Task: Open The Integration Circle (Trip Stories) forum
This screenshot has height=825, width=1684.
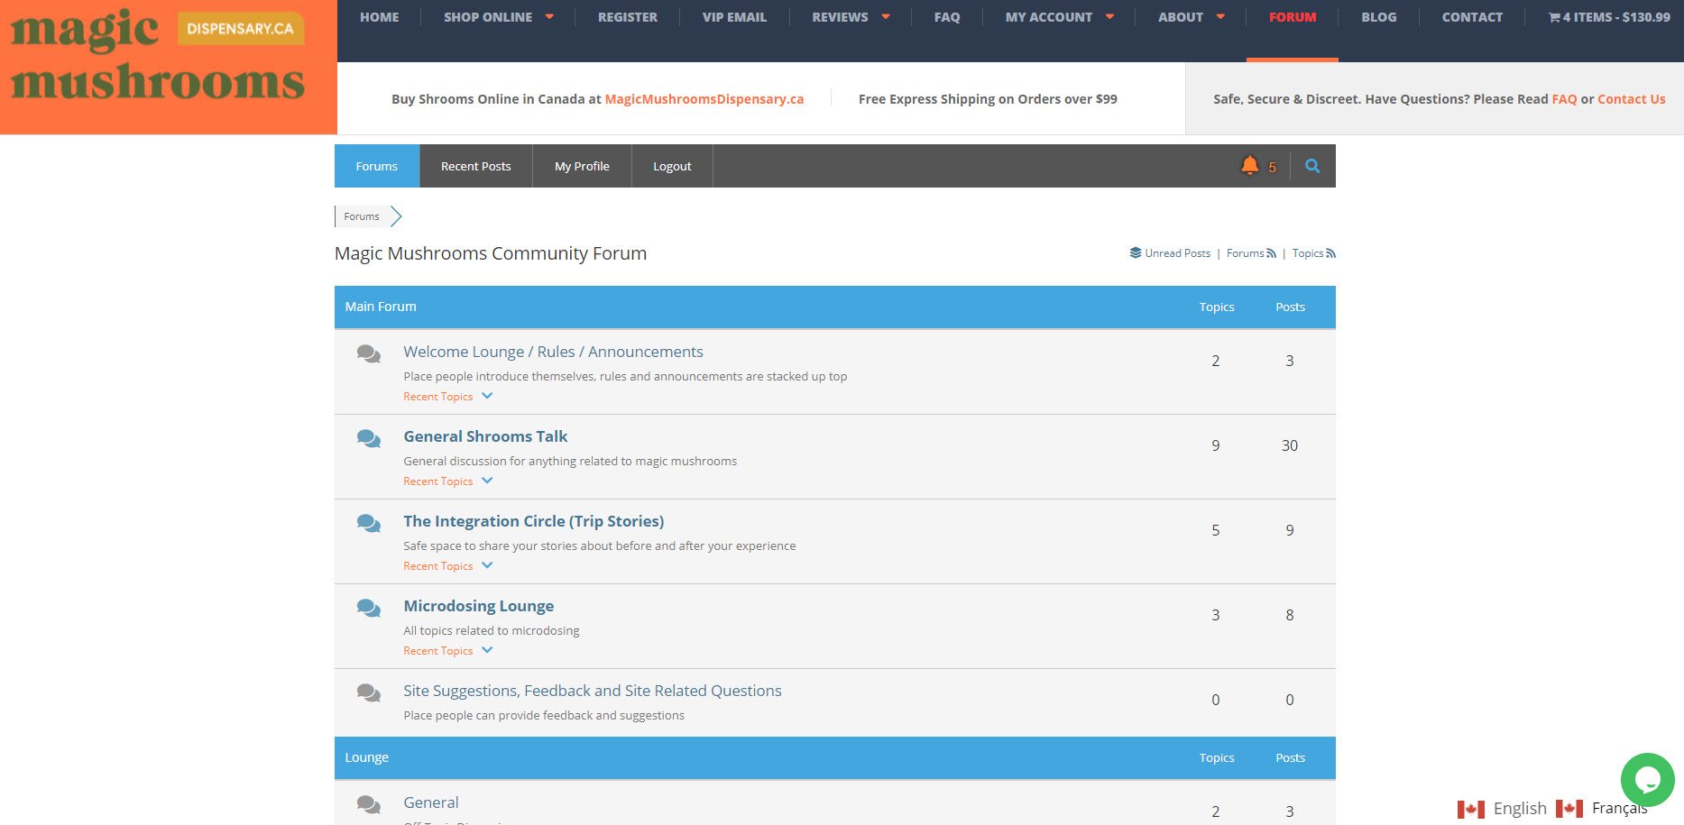Action: 534,521
